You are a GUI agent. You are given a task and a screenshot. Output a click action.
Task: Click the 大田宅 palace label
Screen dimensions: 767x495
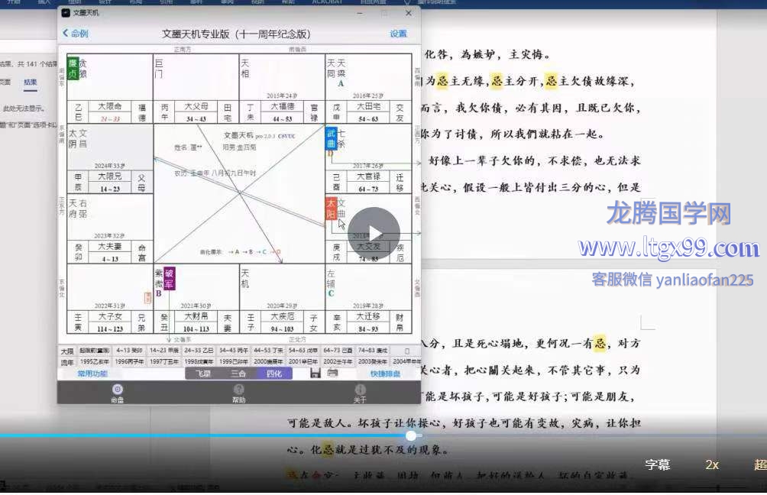368,106
